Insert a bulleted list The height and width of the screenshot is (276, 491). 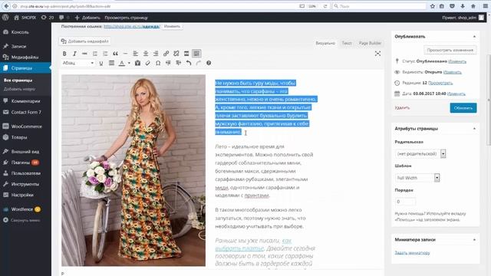(95, 54)
